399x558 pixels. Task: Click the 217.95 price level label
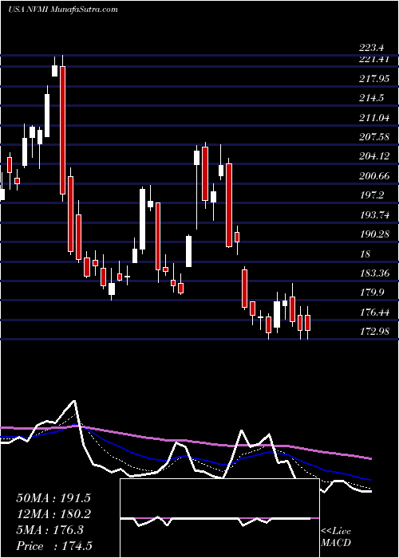click(x=374, y=79)
